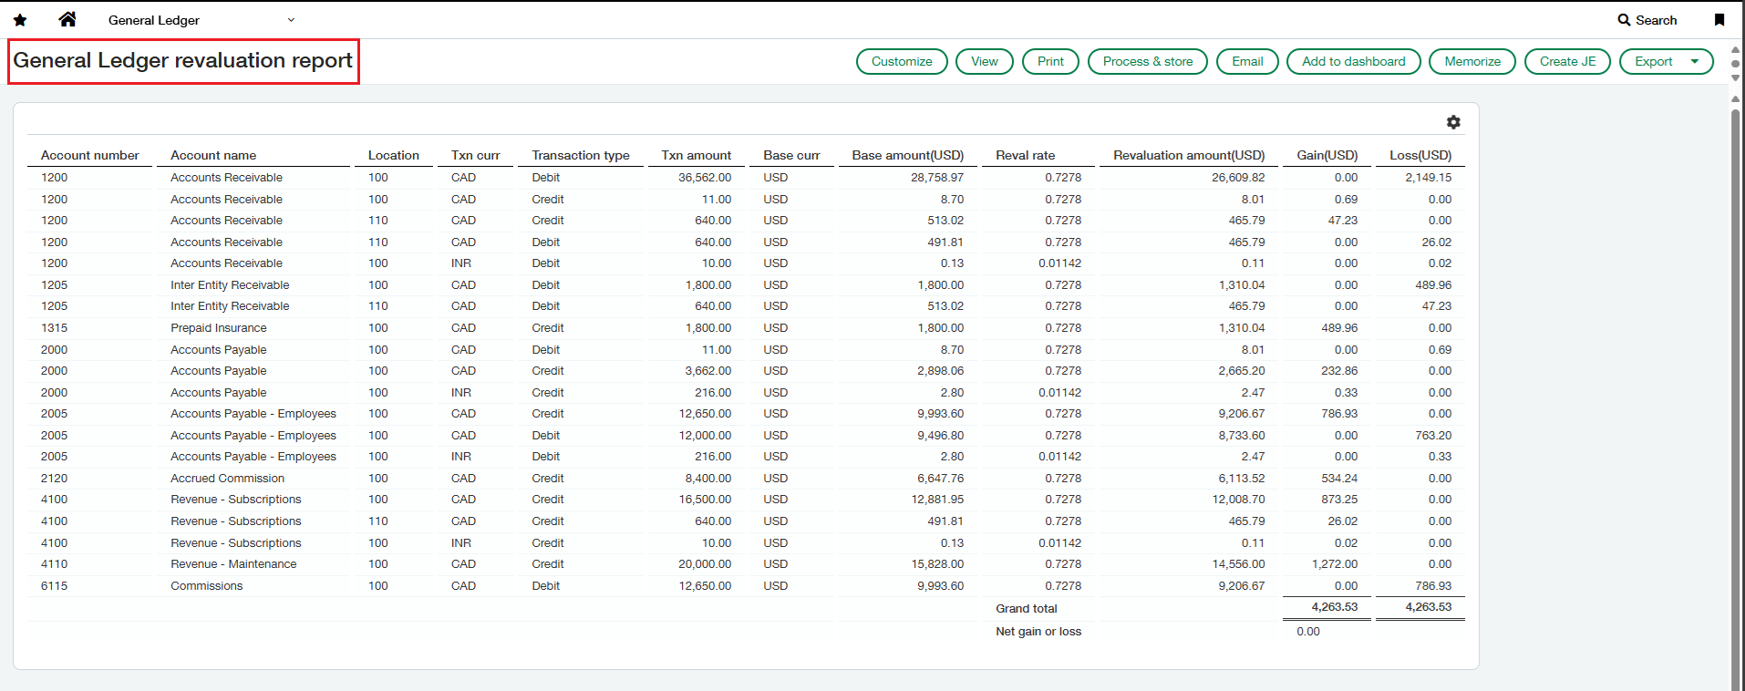Print the revaluation report
1745x691 pixels.
coord(1050,61)
